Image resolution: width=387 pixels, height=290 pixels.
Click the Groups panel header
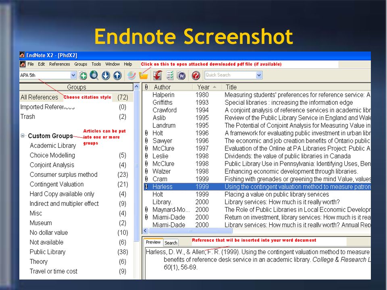76,87
